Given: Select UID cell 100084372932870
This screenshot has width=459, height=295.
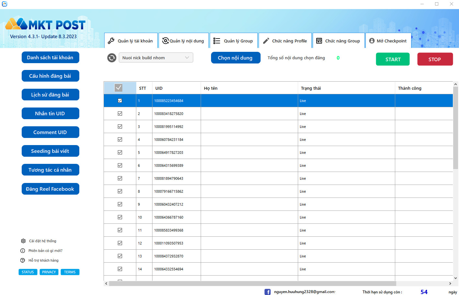Looking at the screenshot, I should pyautogui.click(x=176, y=256).
